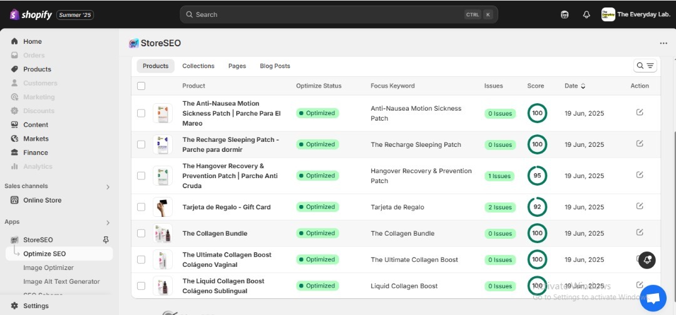
Task: Open Image Alt Text Generator link
Action: pos(61,281)
